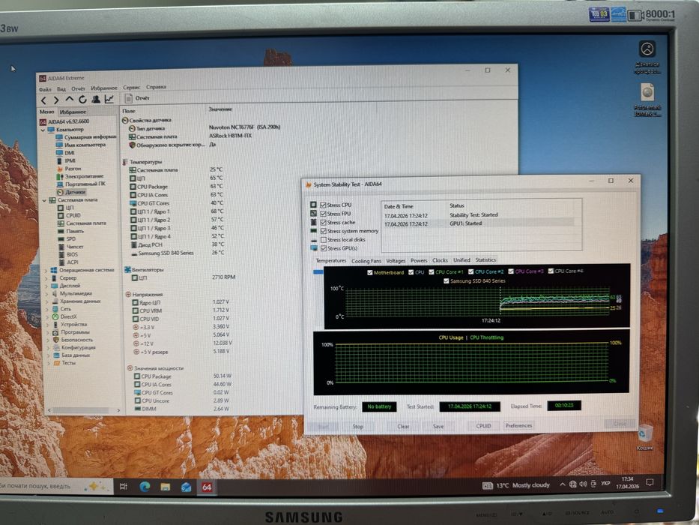Expand Операционная система tree node

click(46, 271)
